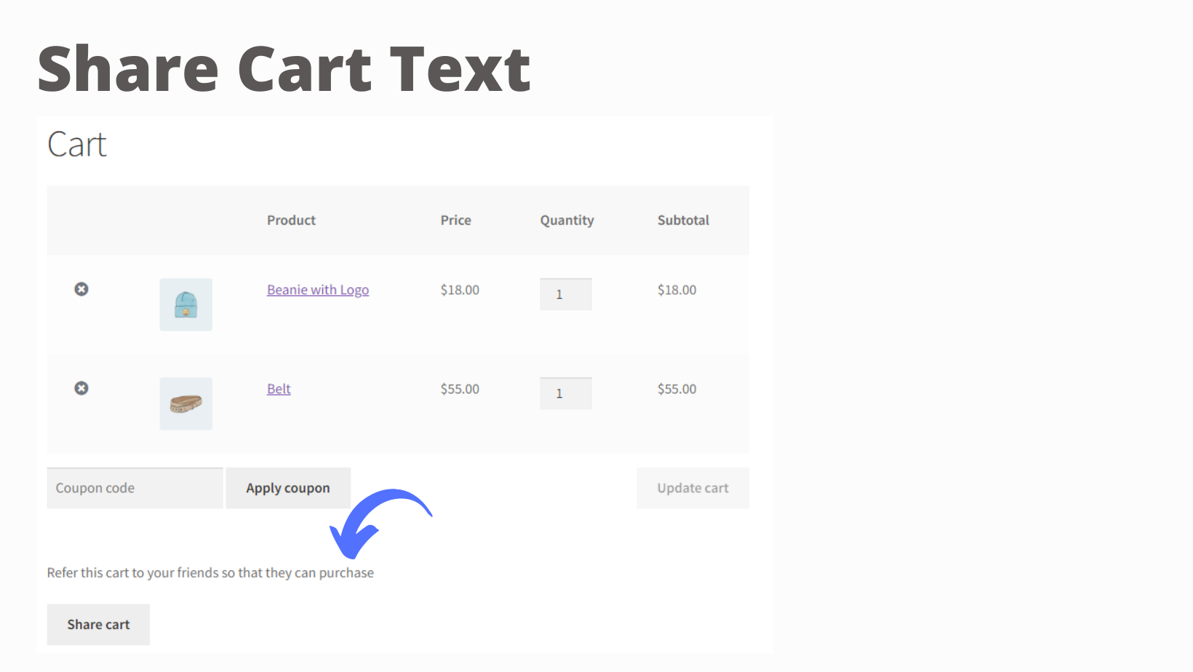Screen dimensions: 1193x672
Task: Click the Share cart button
Action: 98,624
